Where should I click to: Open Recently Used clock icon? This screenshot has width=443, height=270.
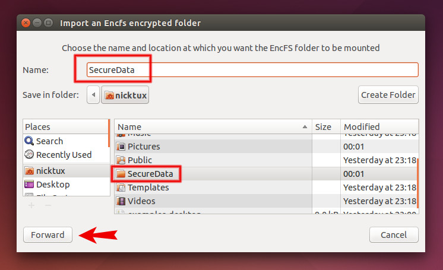(29, 155)
